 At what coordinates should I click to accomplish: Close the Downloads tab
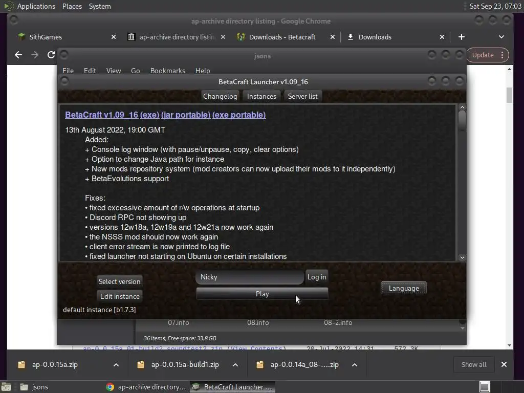coord(442,37)
